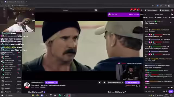Open the Turbo verwalten button
Screen dimensions: 174x97
pos(151,10)
